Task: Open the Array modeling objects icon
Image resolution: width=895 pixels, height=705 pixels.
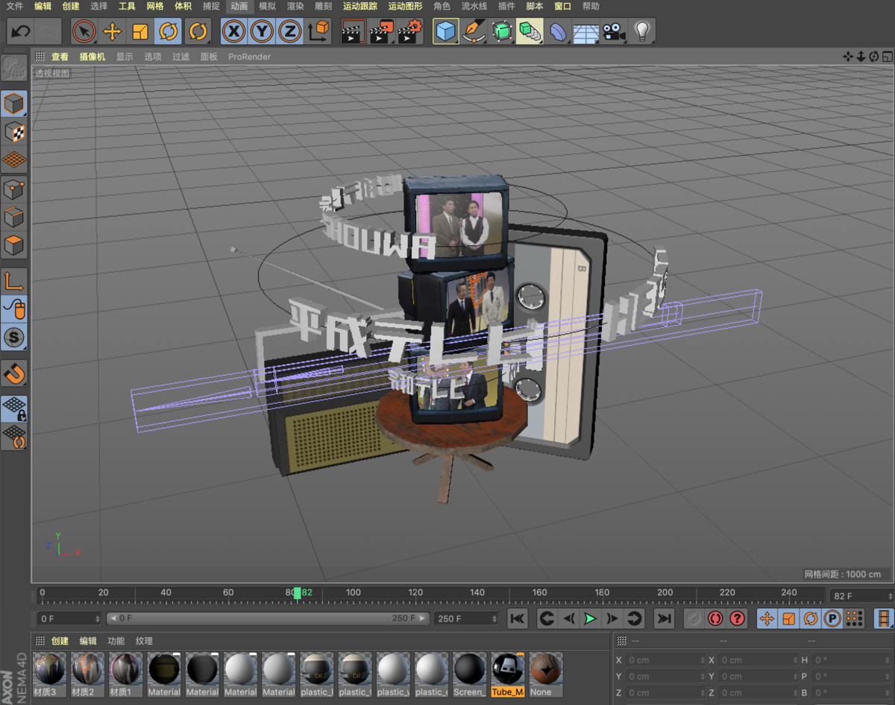Action: pos(530,31)
